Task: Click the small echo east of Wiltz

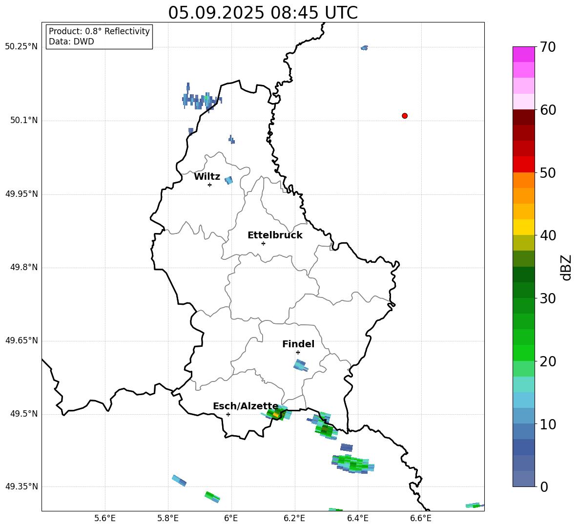Action: [229, 180]
